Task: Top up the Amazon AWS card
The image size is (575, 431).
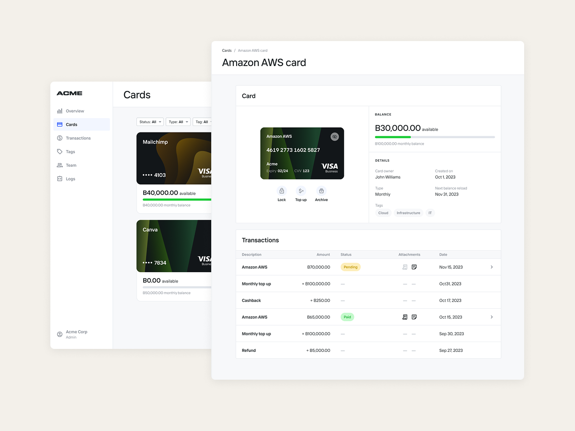Action: click(x=301, y=191)
